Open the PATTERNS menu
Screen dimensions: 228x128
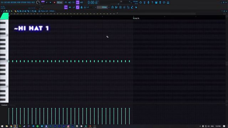click(x=14, y=2)
